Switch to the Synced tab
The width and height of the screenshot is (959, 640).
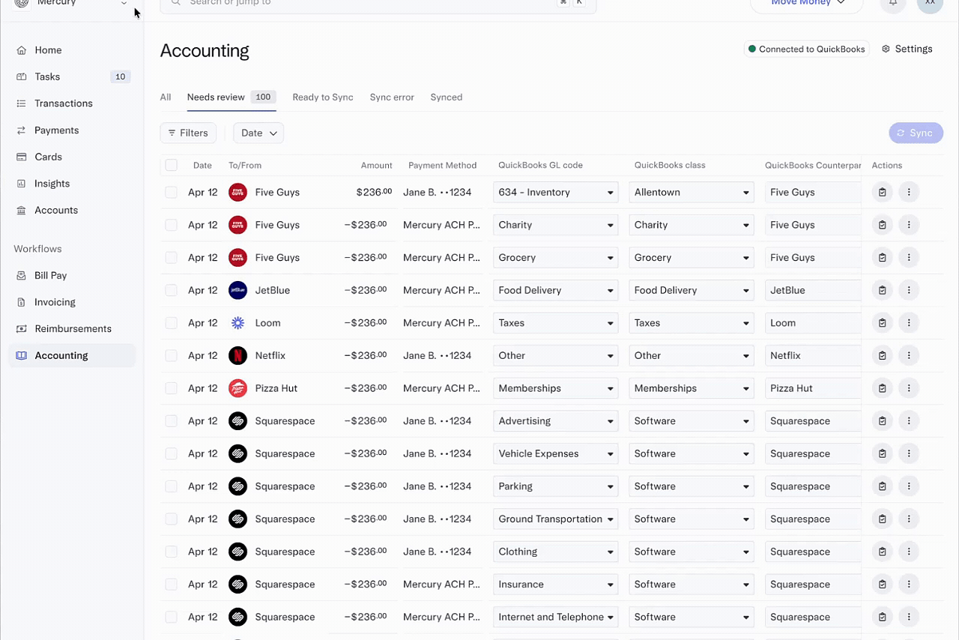pyautogui.click(x=447, y=97)
